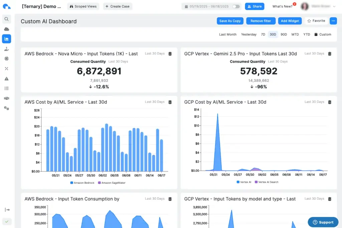Click the Save As Copy button
This screenshot has width=342, height=228.
230,21
